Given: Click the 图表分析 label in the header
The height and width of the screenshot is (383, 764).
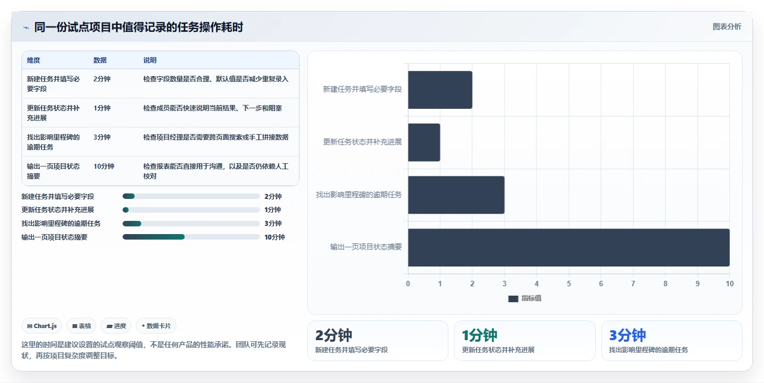Looking at the screenshot, I should (727, 26).
